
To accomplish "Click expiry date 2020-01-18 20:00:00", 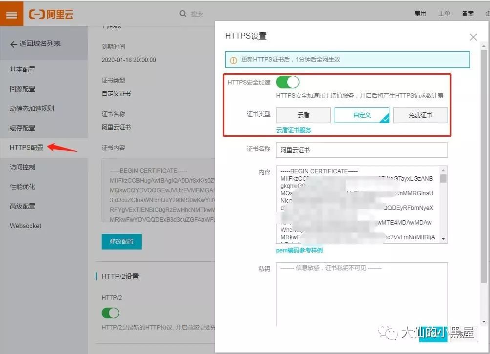I will pos(129,60).
